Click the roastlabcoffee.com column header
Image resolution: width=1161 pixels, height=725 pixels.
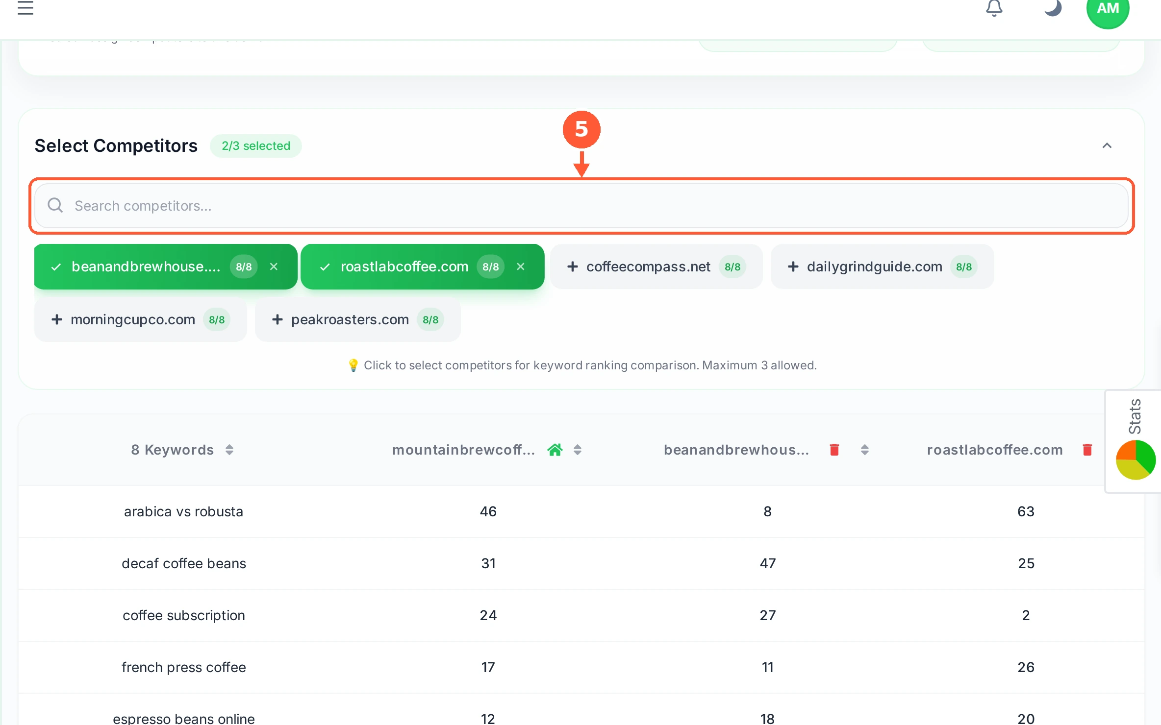pos(995,450)
